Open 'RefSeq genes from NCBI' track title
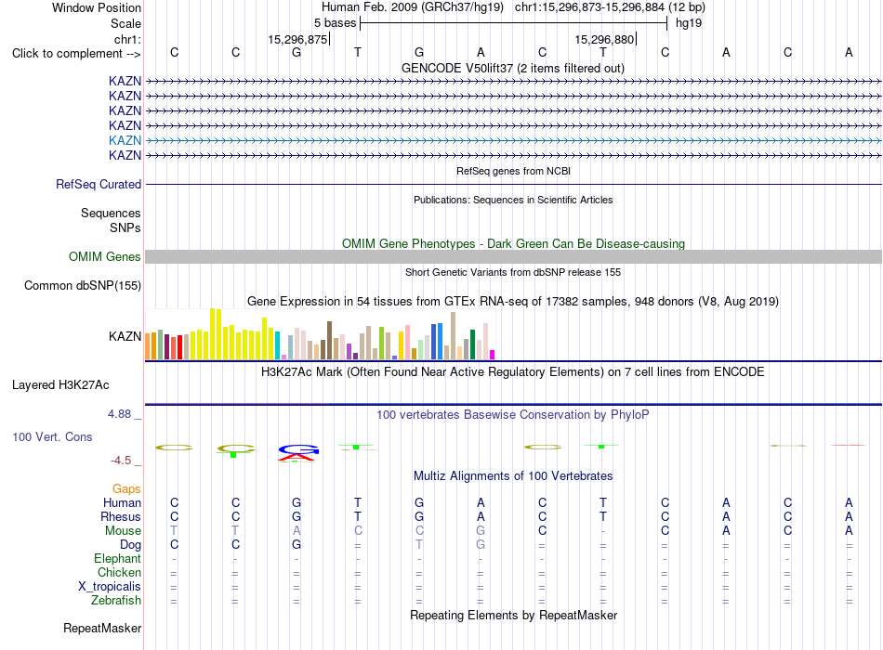This screenshot has width=883, height=650. [513, 171]
